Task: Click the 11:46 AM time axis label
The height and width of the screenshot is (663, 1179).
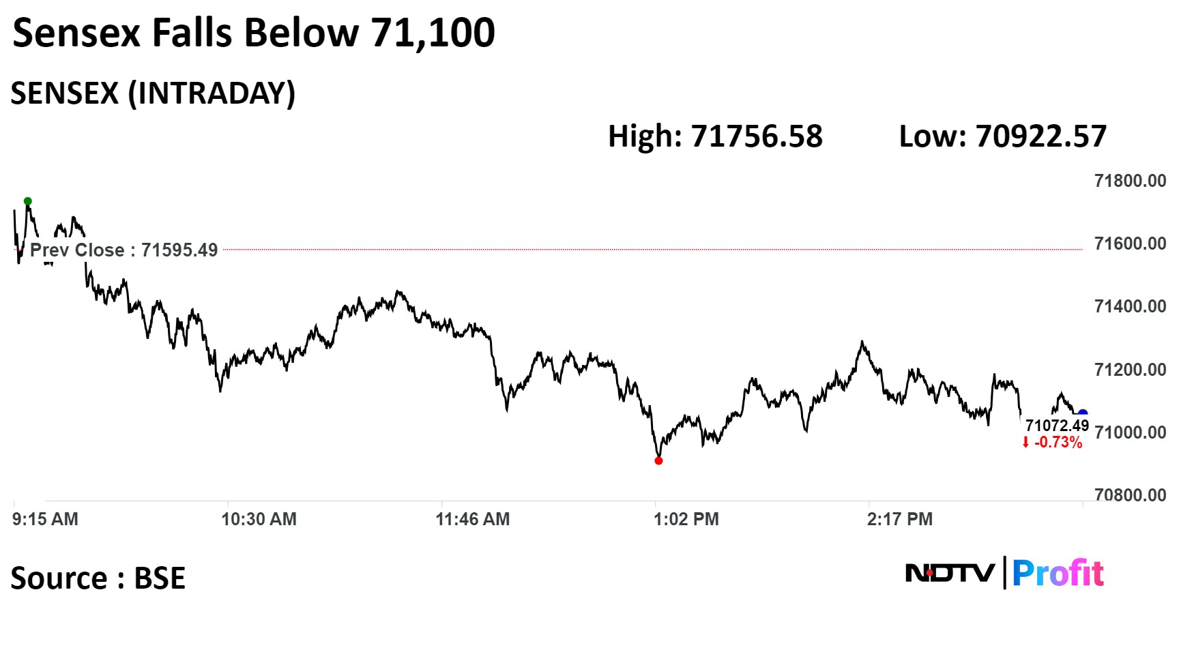Action: pyautogui.click(x=473, y=519)
